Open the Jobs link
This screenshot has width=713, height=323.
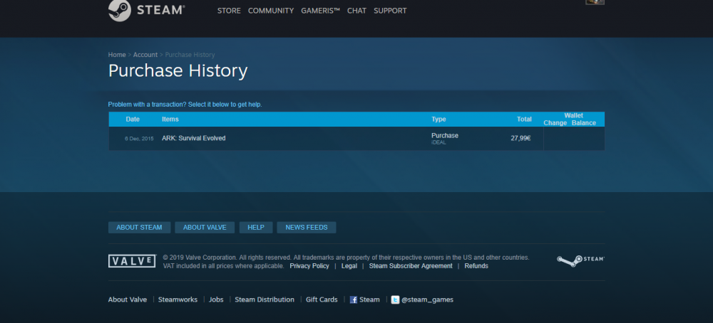pyautogui.click(x=216, y=300)
